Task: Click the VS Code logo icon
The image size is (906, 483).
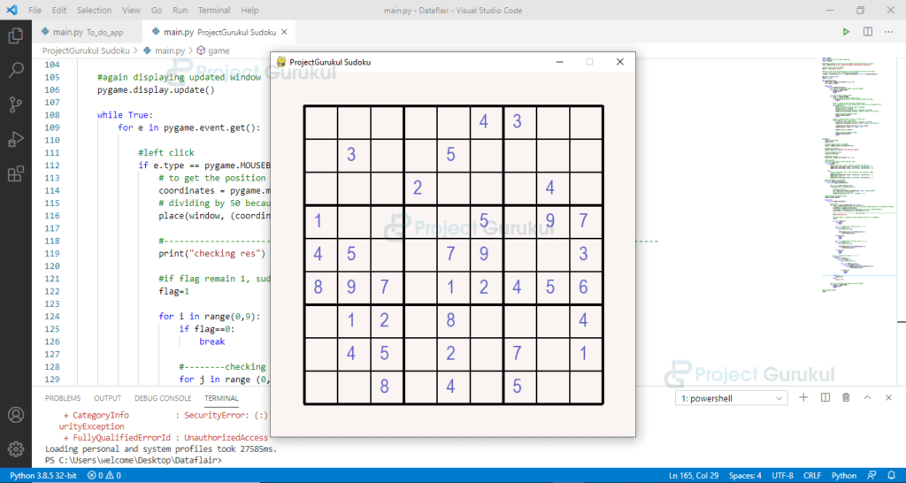Action: pyautogui.click(x=12, y=10)
